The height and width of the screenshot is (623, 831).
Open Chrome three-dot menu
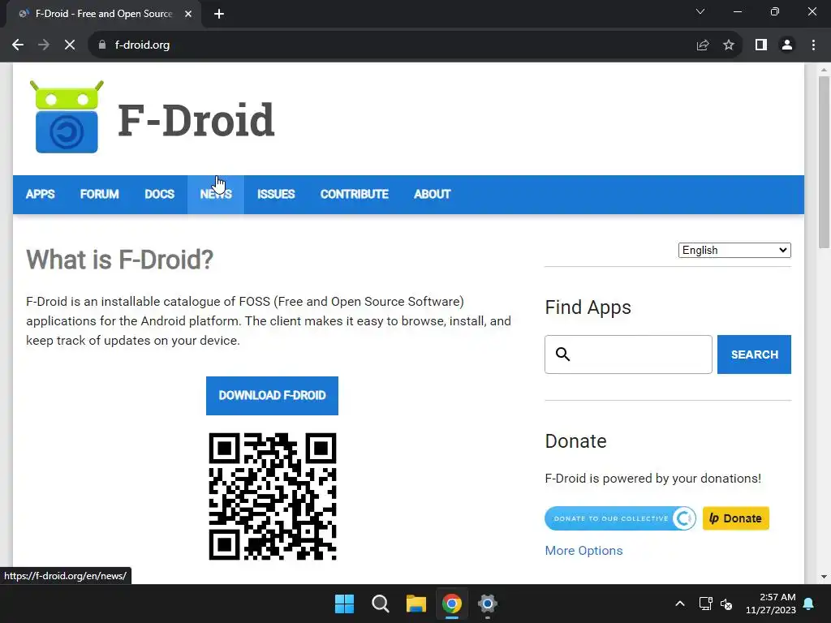point(813,45)
